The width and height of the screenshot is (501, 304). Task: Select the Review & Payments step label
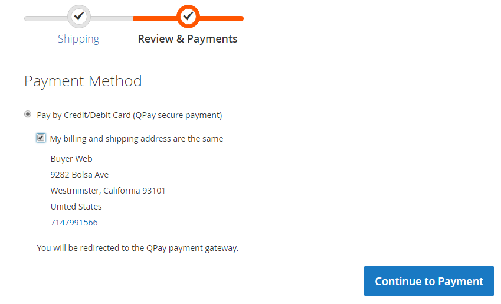(x=188, y=39)
